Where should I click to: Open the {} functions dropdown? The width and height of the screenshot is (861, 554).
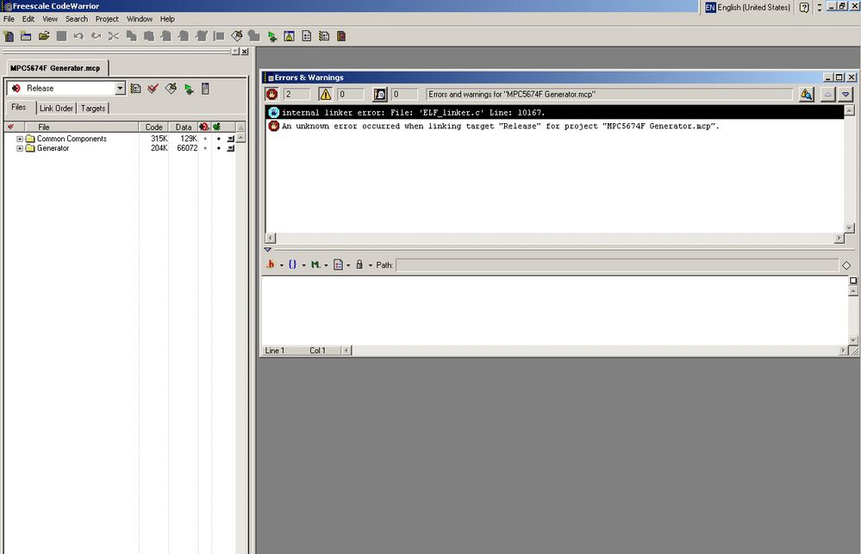point(296,265)
